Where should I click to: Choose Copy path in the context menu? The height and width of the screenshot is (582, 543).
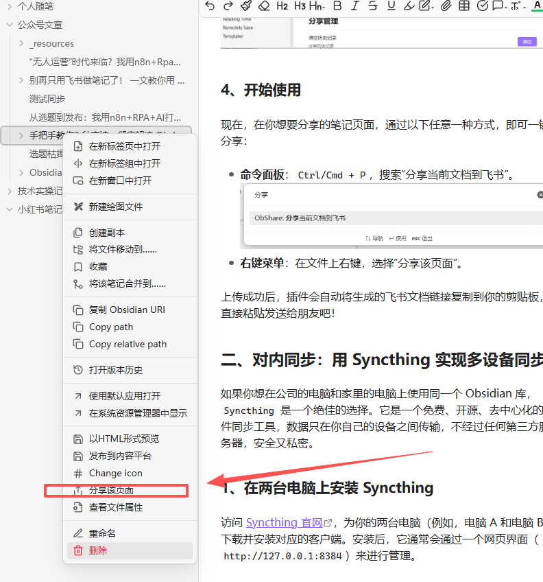(x=130, y=327)
